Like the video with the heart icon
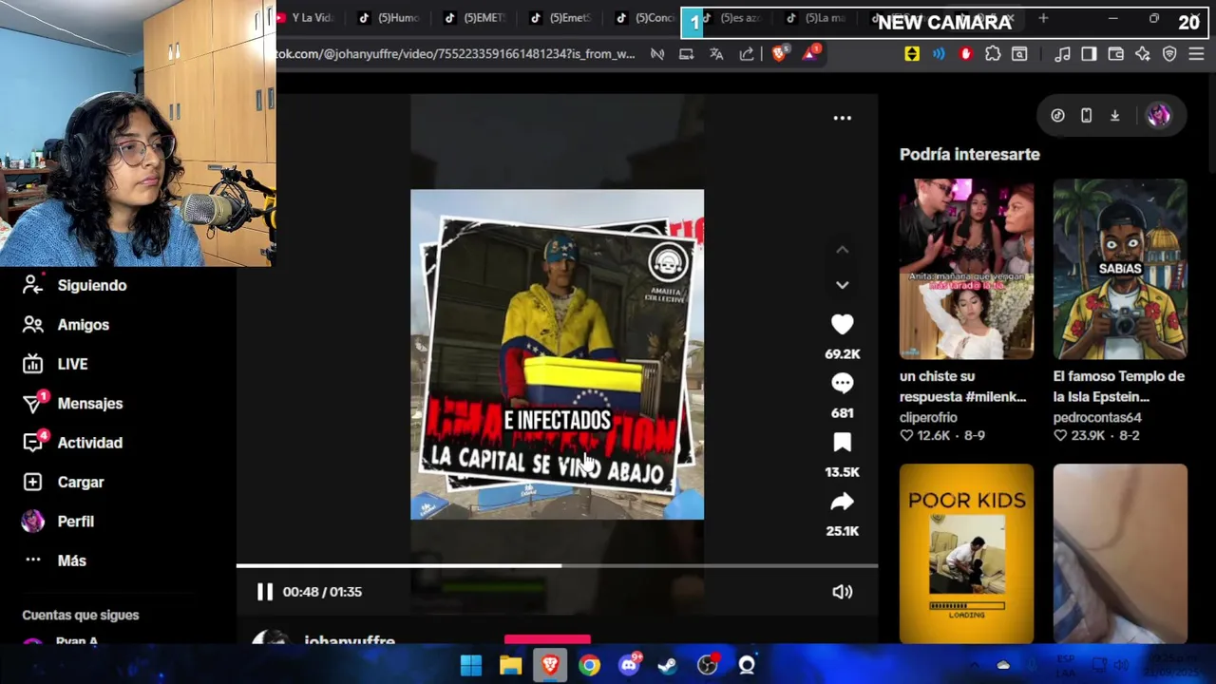Image resolution: width=1216 pixels, height=684 pixels. pyautogui.click(x=842, y=325)
